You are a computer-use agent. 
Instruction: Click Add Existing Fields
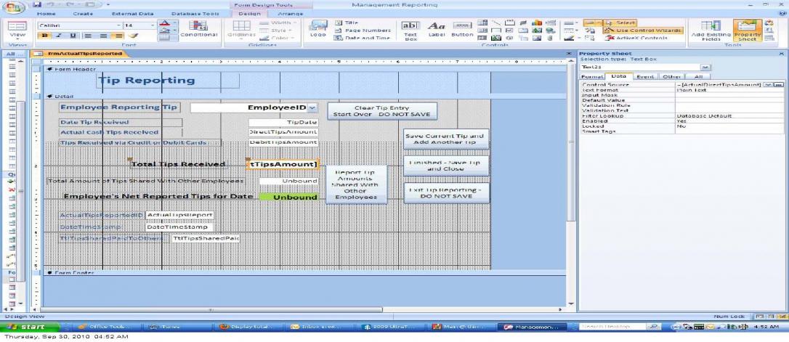(711, 30)
